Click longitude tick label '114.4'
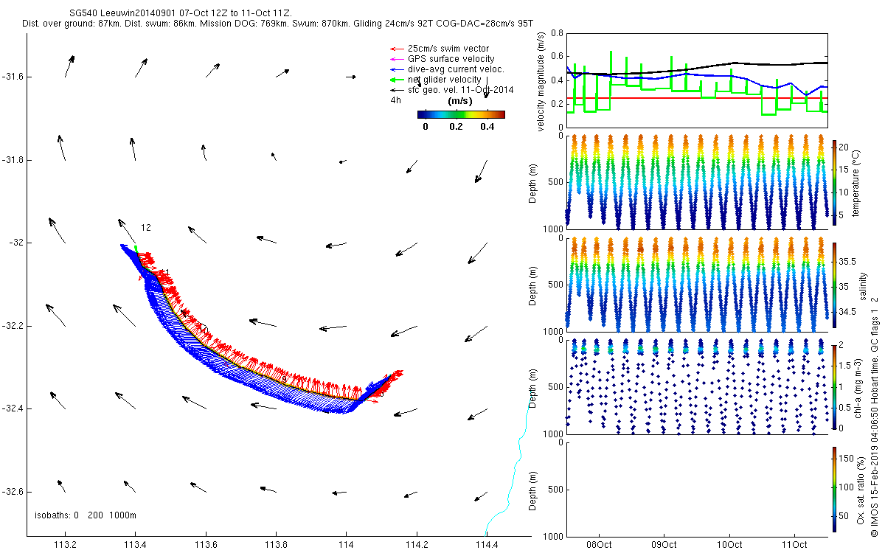Viewport: 885px width, 553px height. [x=487, y=546]
